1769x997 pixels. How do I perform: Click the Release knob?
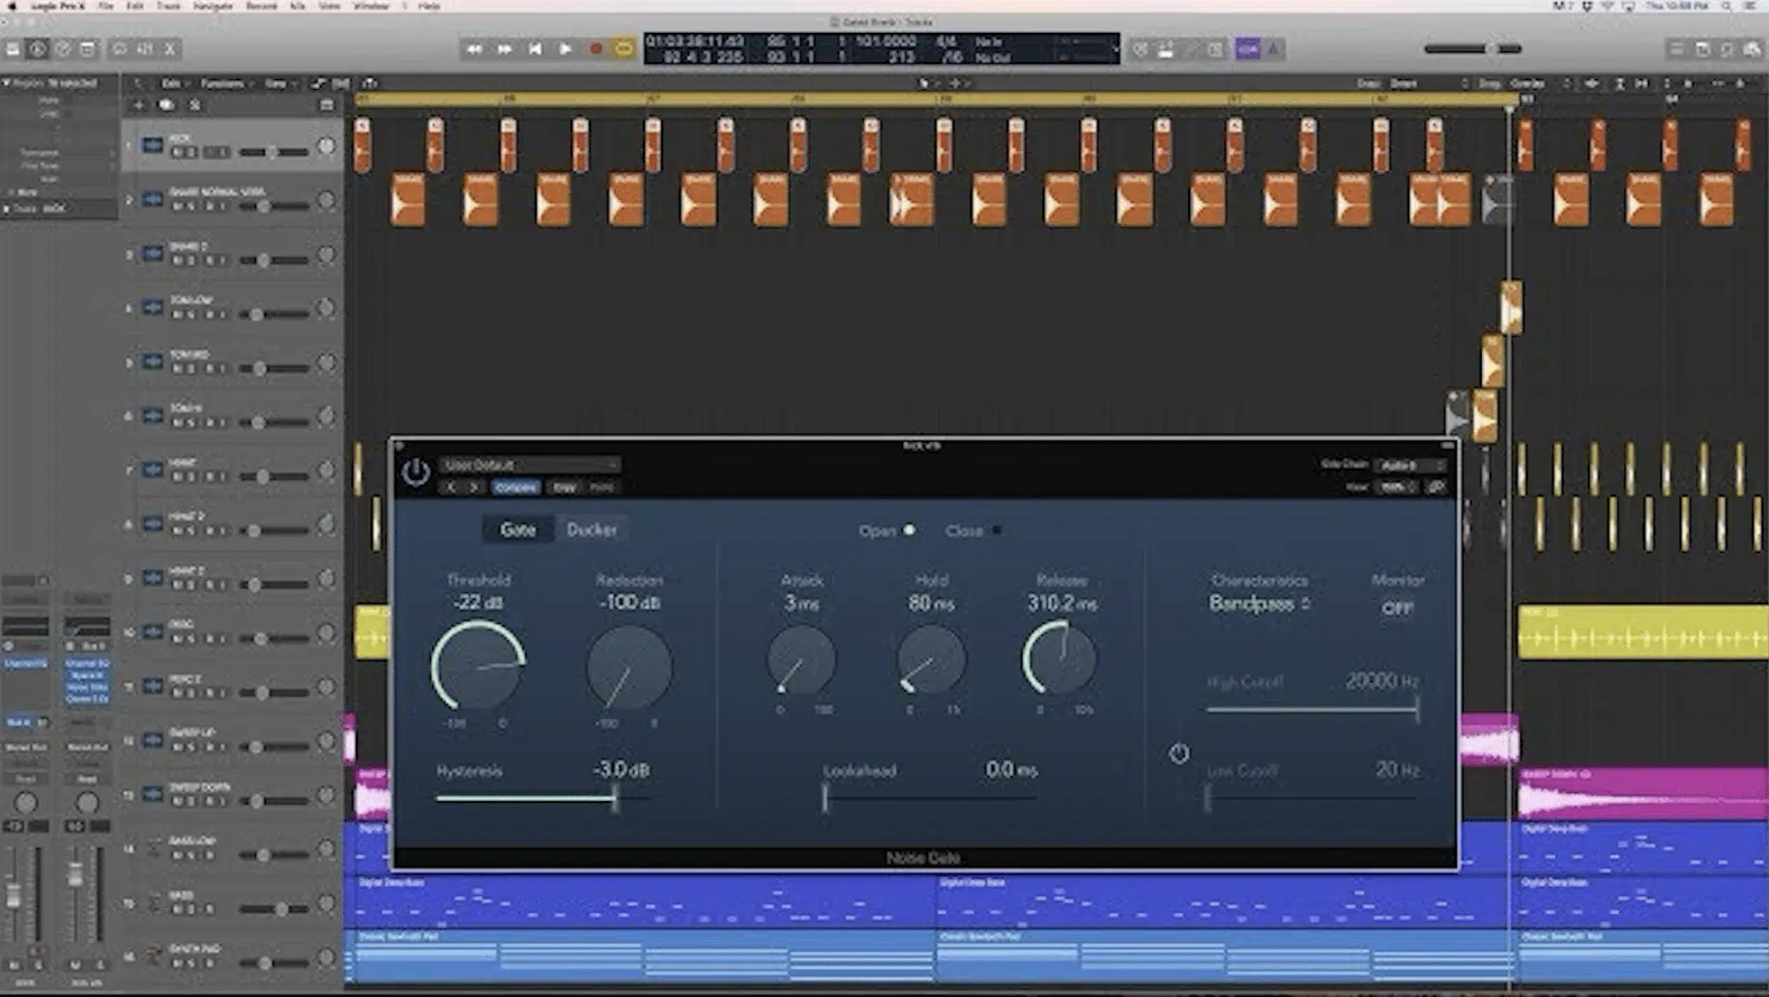1060,658
